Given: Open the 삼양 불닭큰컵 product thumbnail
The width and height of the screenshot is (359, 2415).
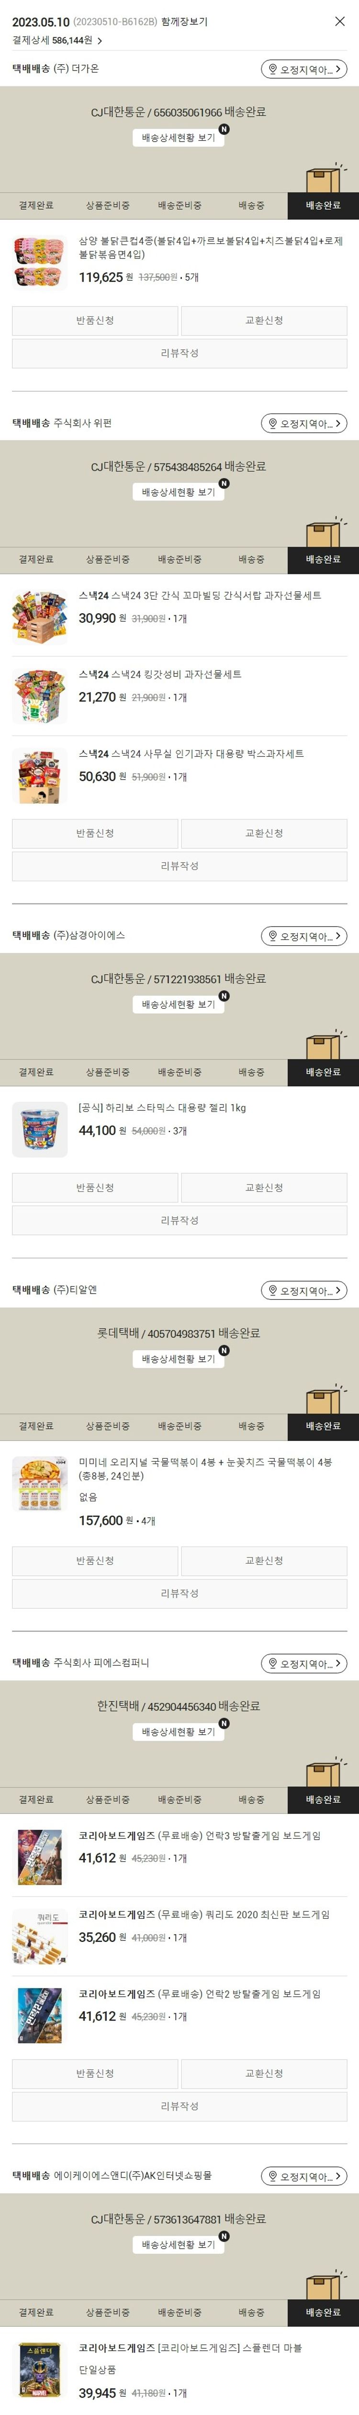Looking at the screenshot, I should (x=39, y=262).
